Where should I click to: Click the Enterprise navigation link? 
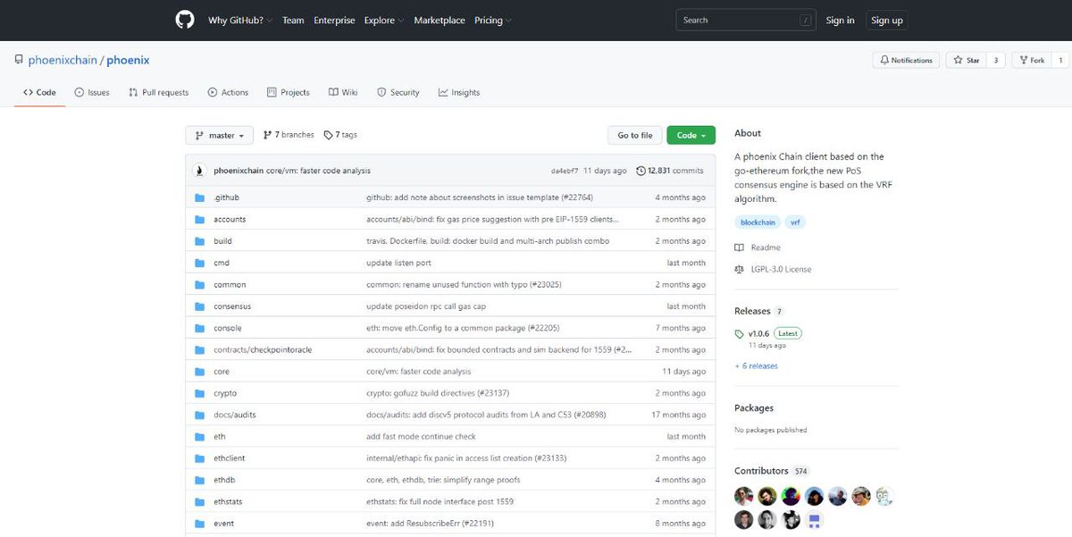[334, 21]
